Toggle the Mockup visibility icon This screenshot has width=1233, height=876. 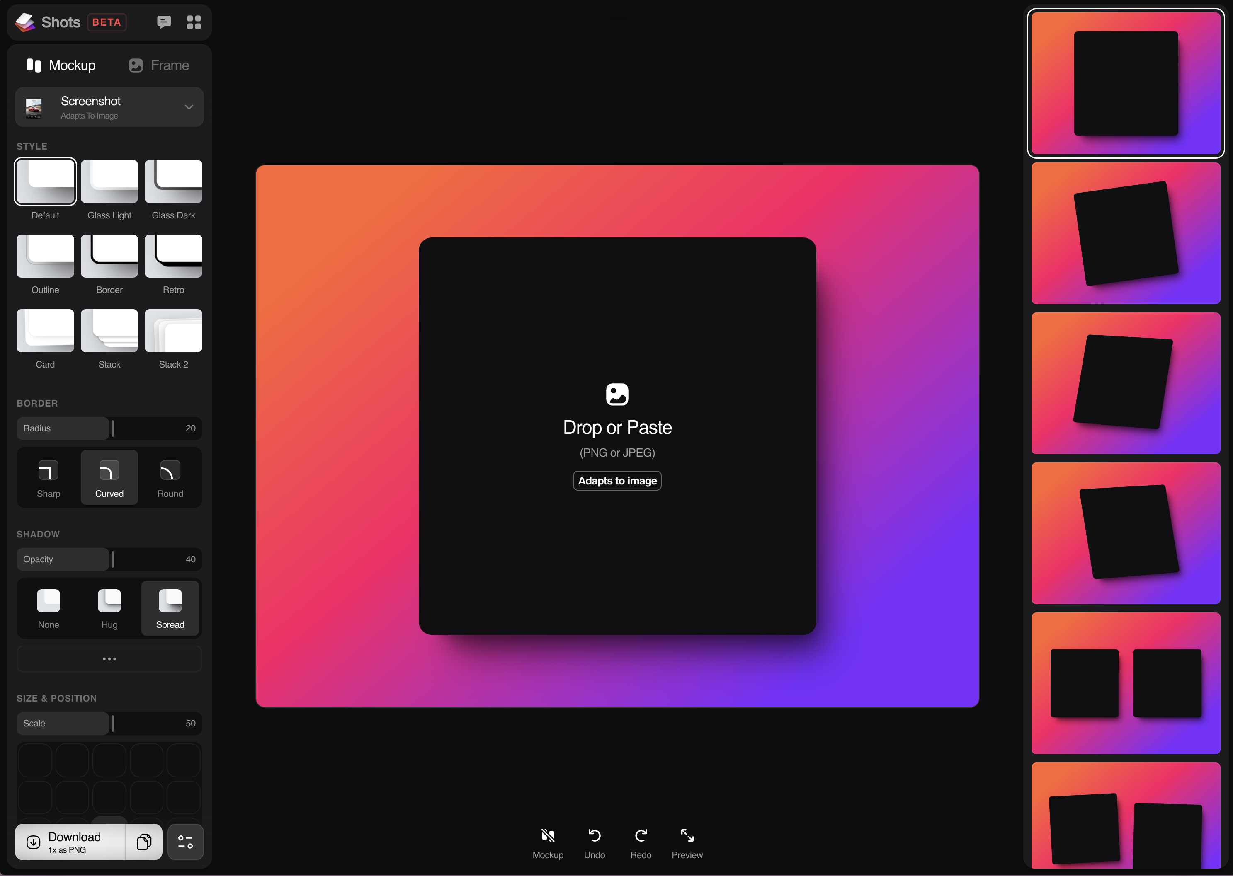click(x=548, y=842)
